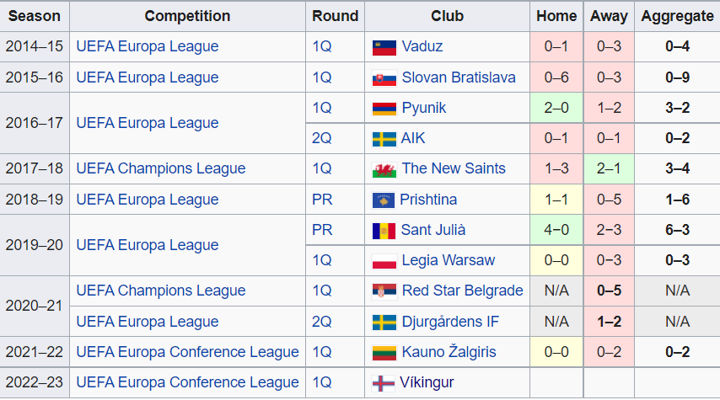This screenshot has height=400, width=720.
Task: Click the Aggregate column header
Action: [677, 16]
